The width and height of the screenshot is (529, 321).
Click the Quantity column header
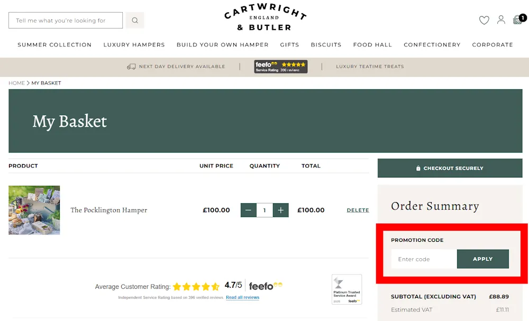click(x=264, y=166)
